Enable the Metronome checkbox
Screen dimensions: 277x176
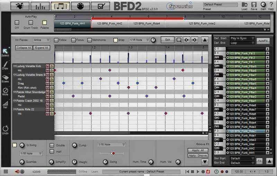[90, 40]
